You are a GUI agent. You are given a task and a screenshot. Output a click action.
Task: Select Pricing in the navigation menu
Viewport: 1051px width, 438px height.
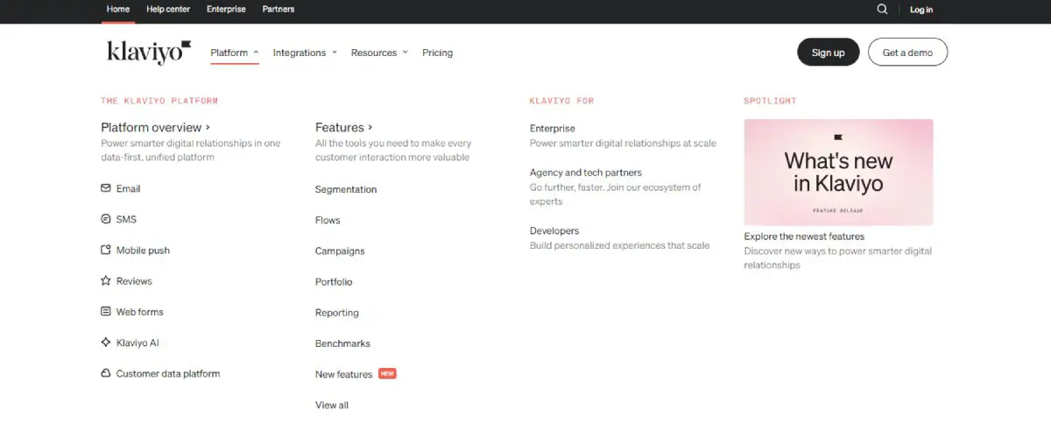pos(437,53)
